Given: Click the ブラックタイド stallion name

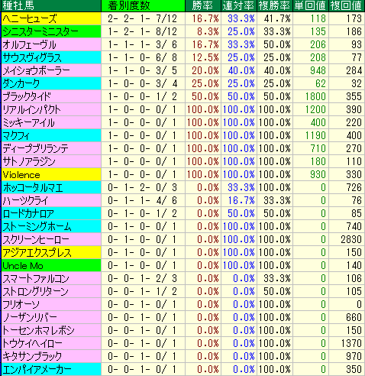Looking at the screenshot, I should [27, 96].
